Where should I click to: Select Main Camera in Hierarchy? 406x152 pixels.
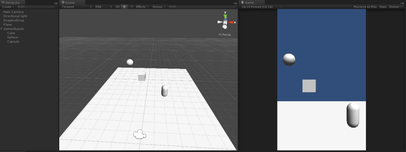13,12
